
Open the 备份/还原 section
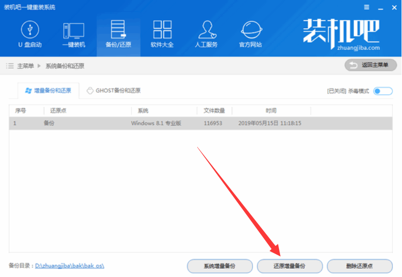click(x=118, y=34)
